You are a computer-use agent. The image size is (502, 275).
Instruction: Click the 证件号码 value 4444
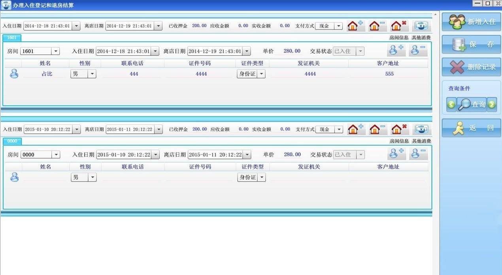point(201,74)
